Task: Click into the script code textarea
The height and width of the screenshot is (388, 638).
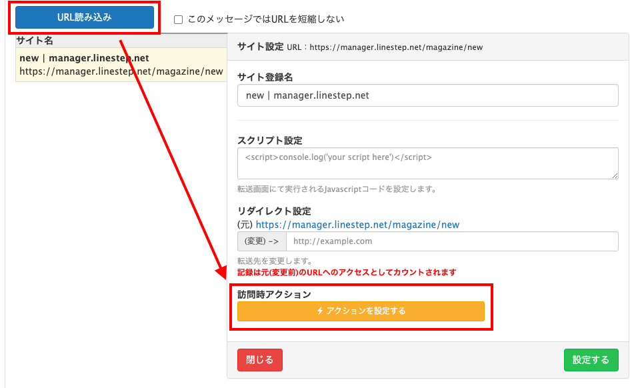Action: (x=427, y=163)
